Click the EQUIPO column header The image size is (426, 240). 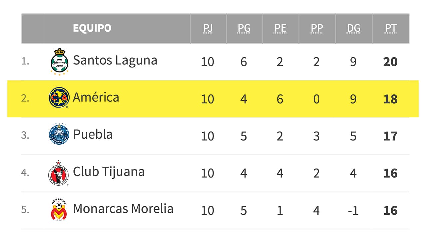[x=92, y=28]
